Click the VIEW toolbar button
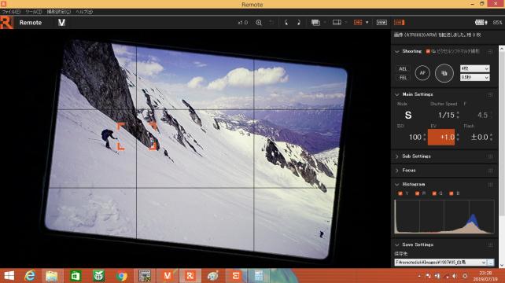Image resolution: width=505 pixels, height=283 pixels. click(382, 23)
